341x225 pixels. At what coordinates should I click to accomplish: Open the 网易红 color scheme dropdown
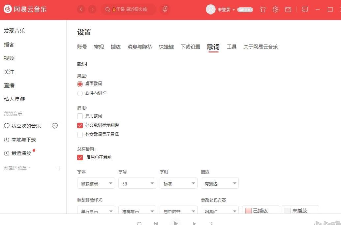coord(220,210)
